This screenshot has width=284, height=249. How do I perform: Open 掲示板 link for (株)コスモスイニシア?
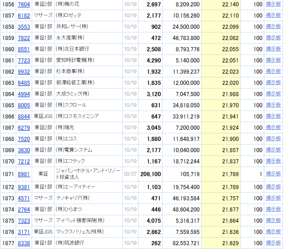[273, 116]
